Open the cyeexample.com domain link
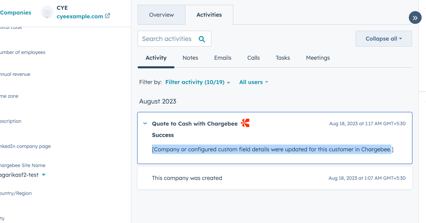 [x=80, y=16]
